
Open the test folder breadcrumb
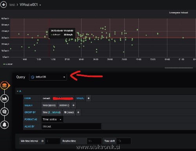click(x=12, y=5)
